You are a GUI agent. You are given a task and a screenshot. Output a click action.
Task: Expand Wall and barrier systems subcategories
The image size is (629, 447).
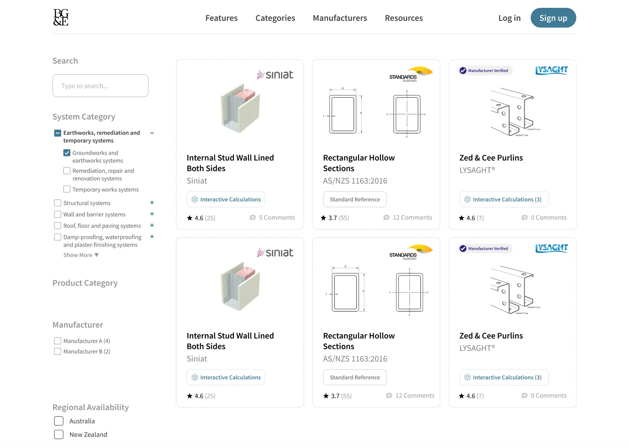(x=152, y=214)
